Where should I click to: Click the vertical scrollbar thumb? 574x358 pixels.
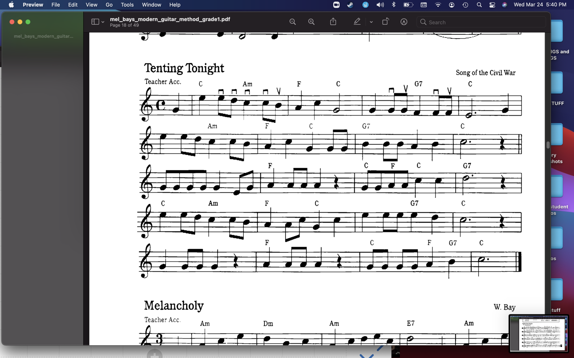pyautogui.click(x=548, y=145)
